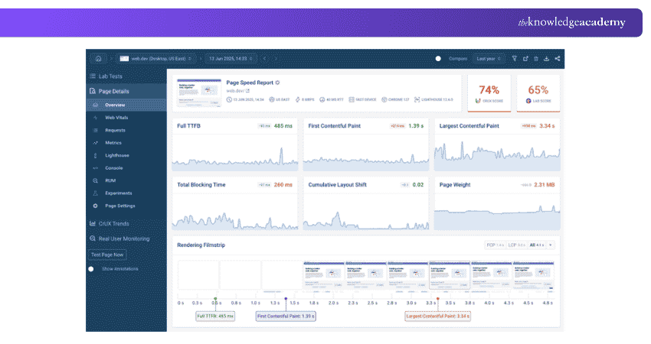Open the Full TTFB chart card

tap(235, 145)
